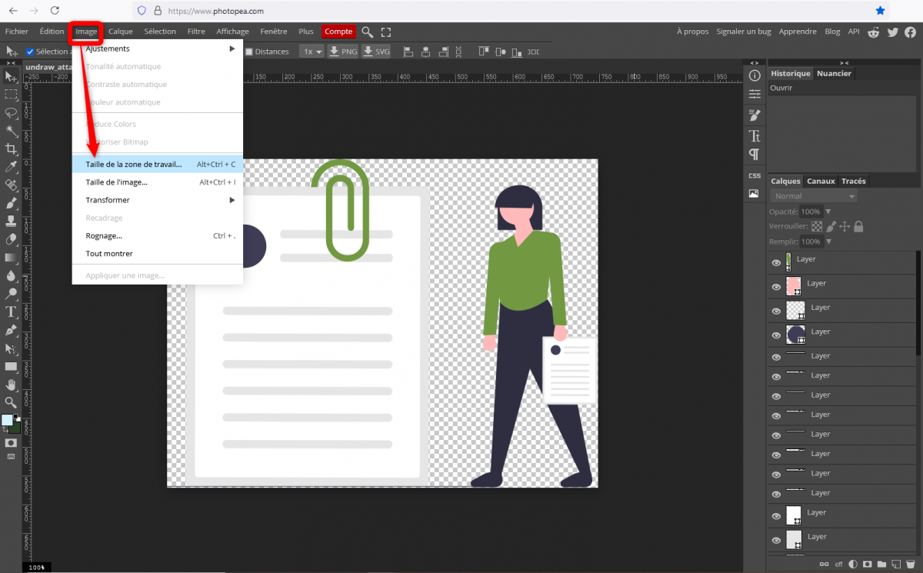Pick the Hand tool
Image resolution: width=923 pixels, height=573 pixels.
click(x=11, y=385)
